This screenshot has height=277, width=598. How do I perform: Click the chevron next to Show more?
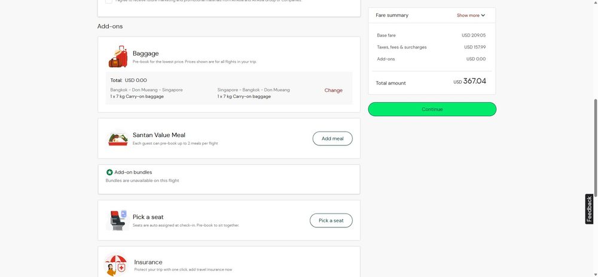(483, 16)
